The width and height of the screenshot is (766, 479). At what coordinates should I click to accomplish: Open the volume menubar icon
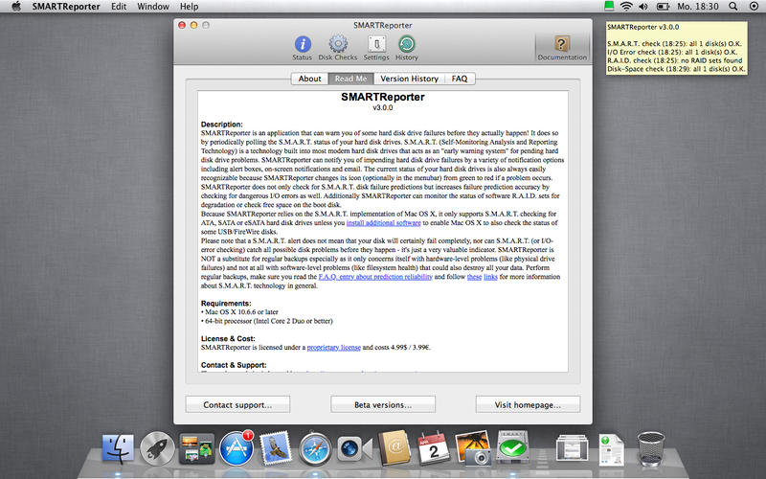pos(643,7)
